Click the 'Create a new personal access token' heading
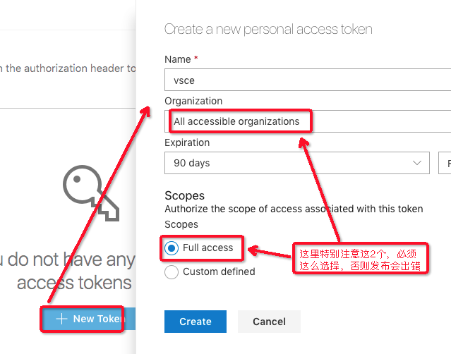The image size is (451, 354). point(268,29)
